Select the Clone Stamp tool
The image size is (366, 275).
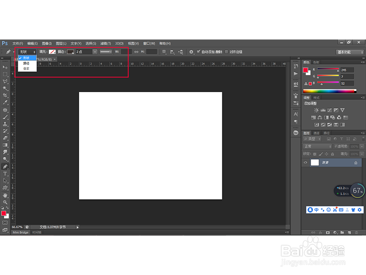5,124
